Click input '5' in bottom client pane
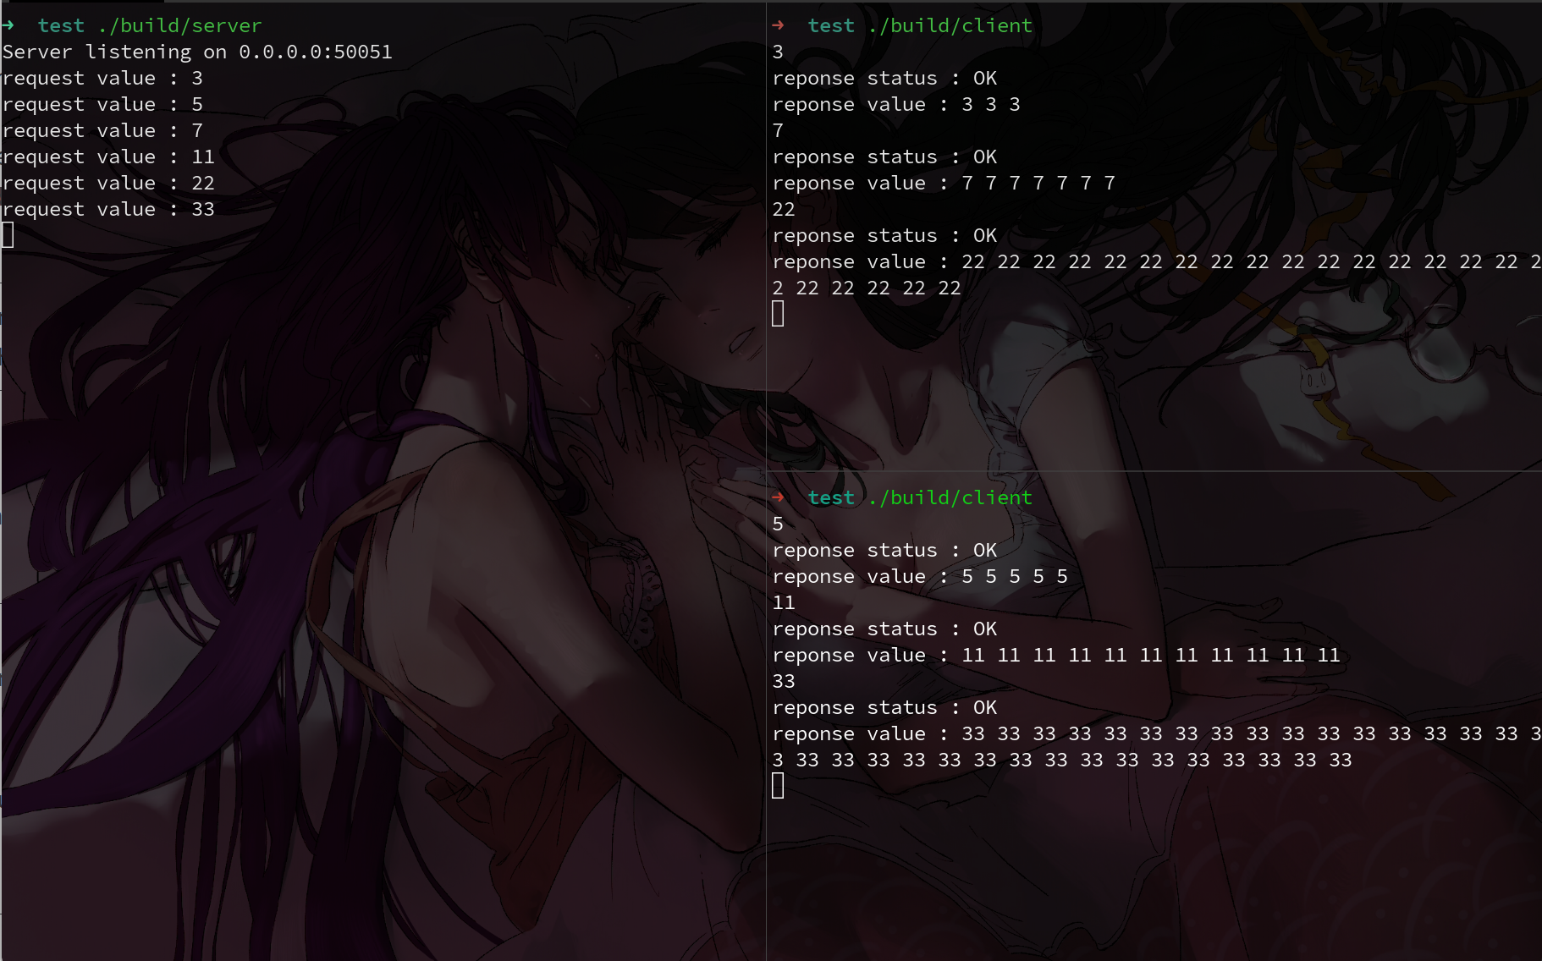1542x961 pixels. click(778, 524)
